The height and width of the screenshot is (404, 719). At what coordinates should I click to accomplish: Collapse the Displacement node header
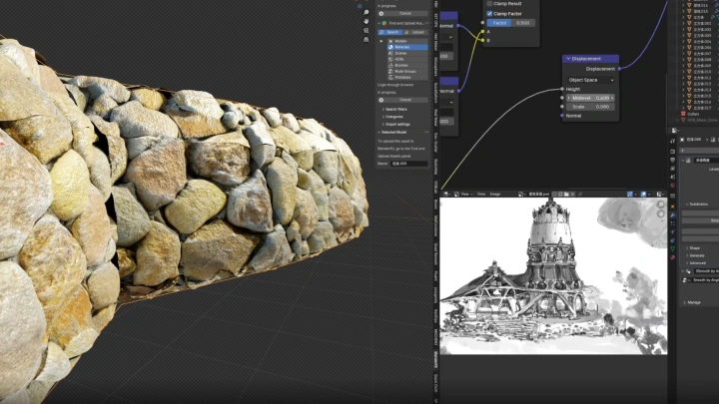point(568,59)
